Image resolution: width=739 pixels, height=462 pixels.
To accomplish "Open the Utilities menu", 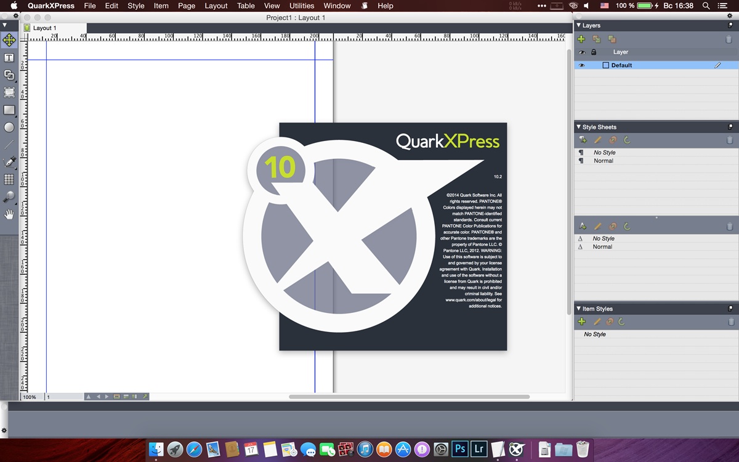I will pyautogui.click(x=302, y=6).
